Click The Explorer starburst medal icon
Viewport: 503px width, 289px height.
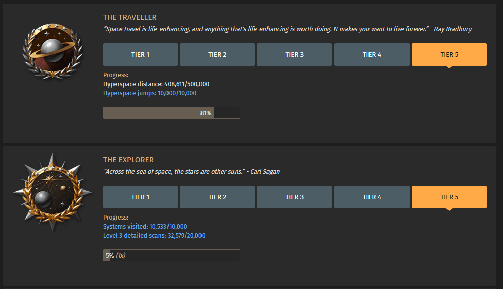52,193
